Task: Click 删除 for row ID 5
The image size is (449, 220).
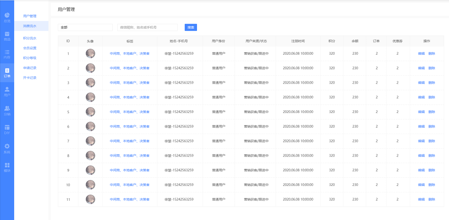Action: point(432,112)
